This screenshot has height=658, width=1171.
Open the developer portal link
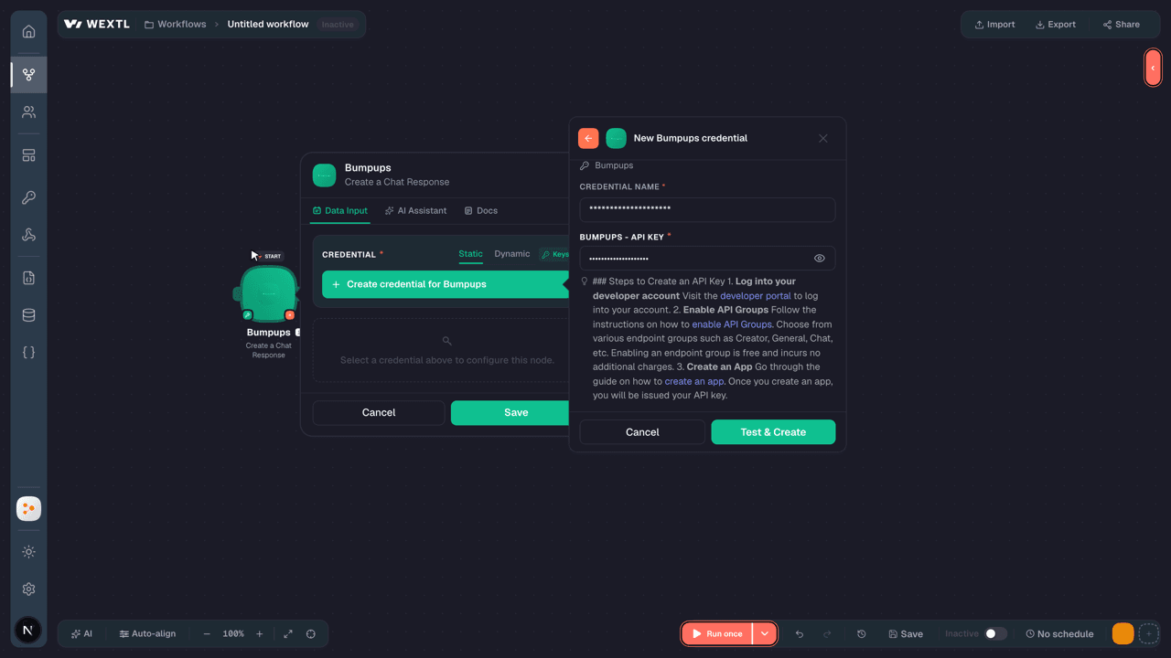point(756,296)
